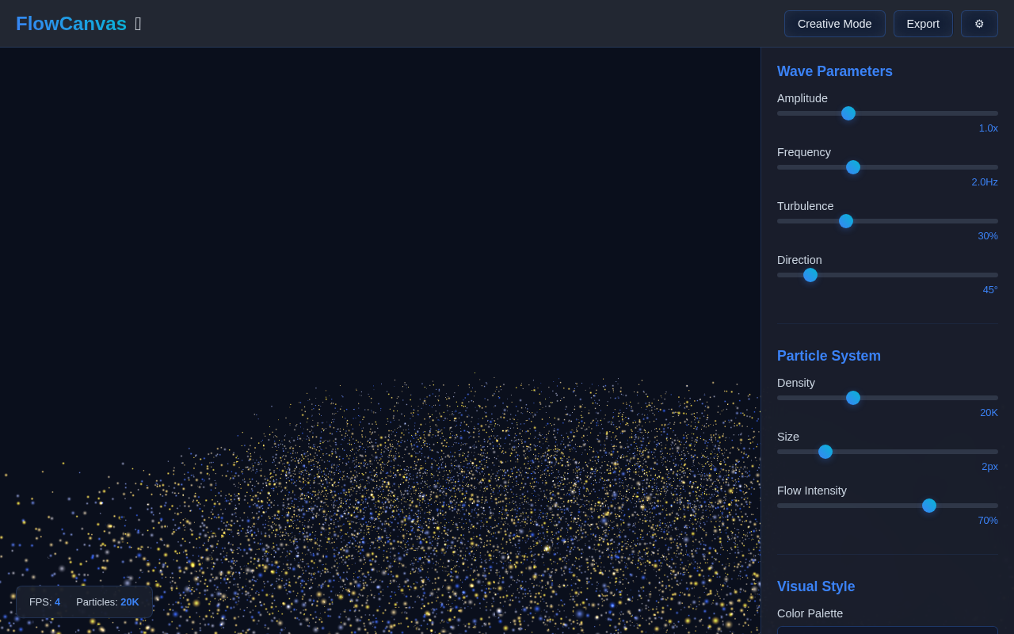Click the Direction slider handle
The width and height of the screenshot is (1014, 634).
point(810,275)
